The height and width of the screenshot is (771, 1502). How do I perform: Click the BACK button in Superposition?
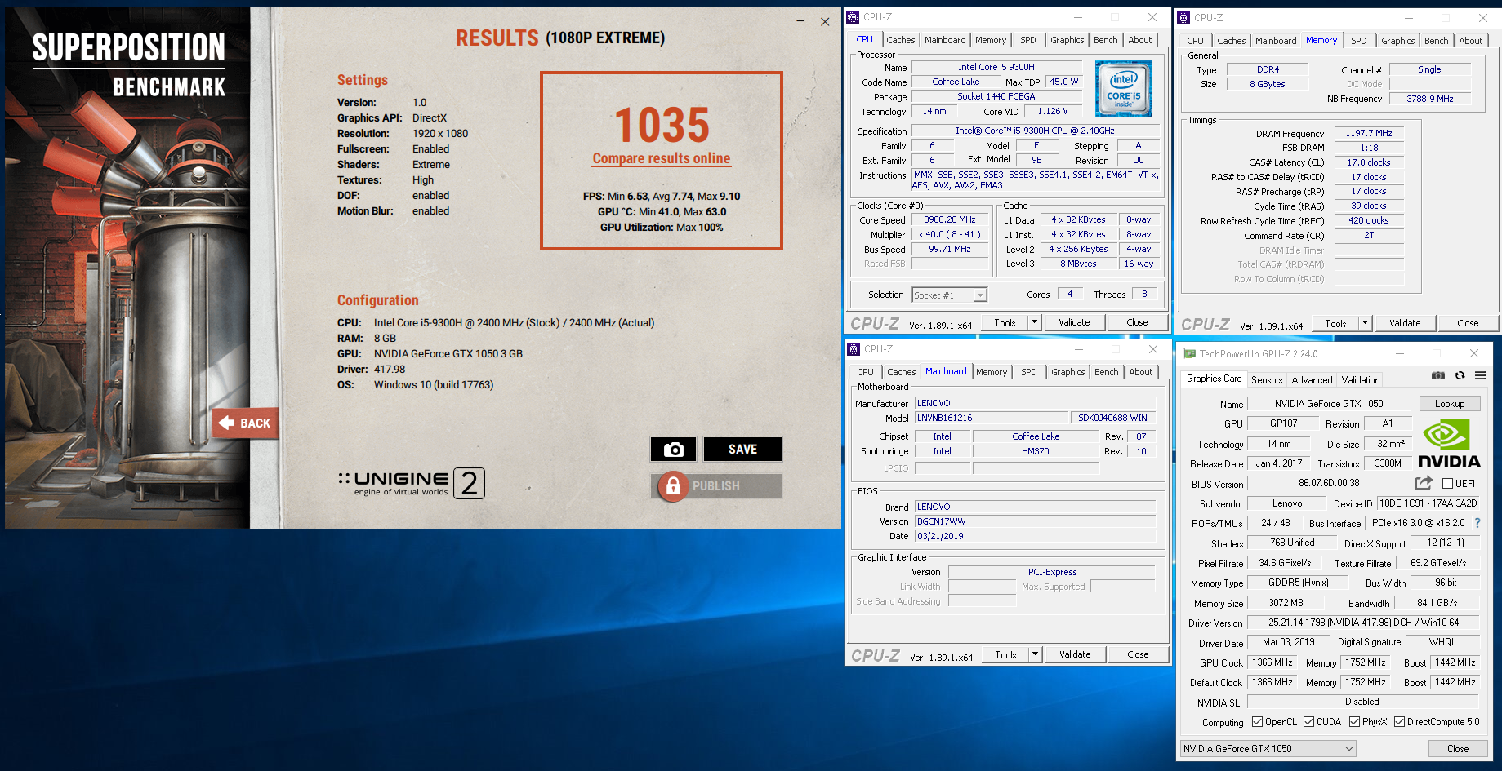tap(245, 423)
